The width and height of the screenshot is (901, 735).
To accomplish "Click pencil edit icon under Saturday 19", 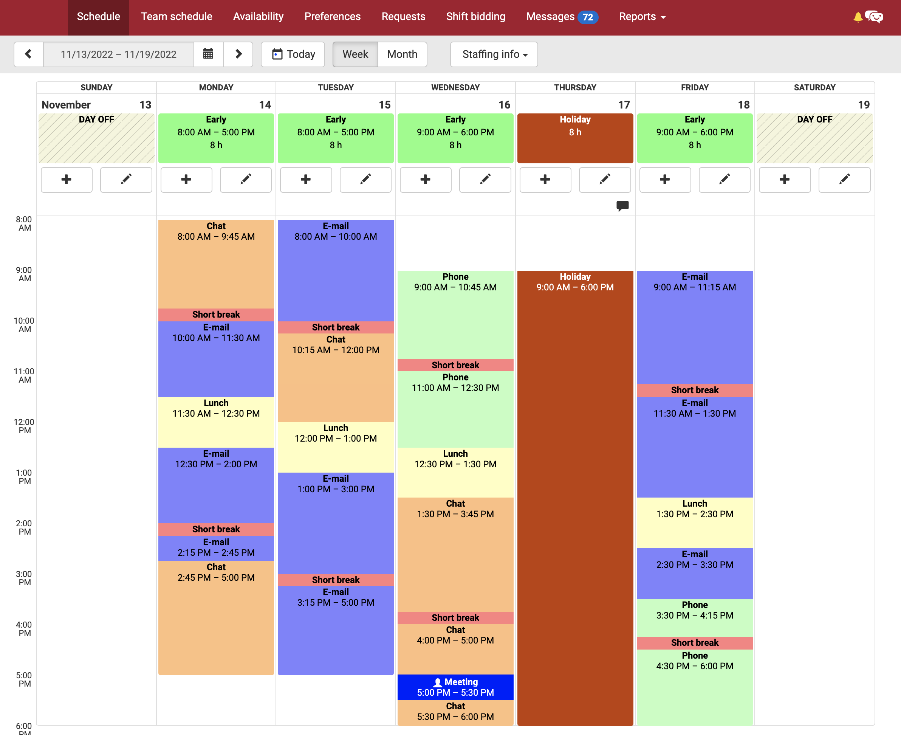I will pos(844,180).
